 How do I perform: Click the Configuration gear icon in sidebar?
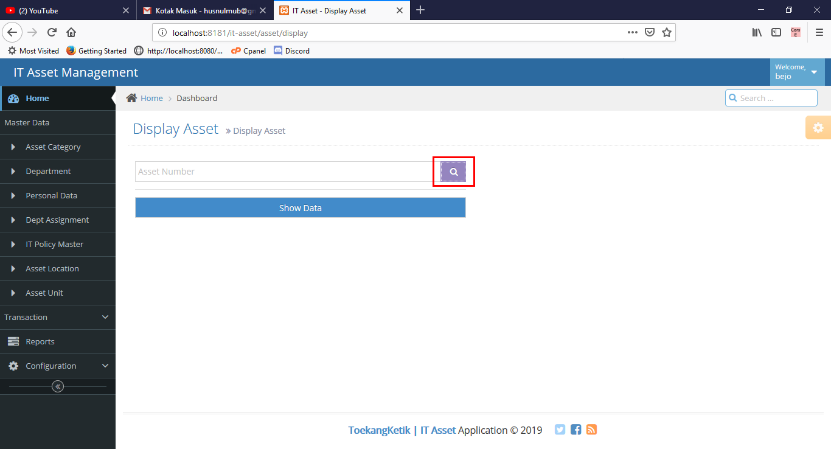[13, 366]
